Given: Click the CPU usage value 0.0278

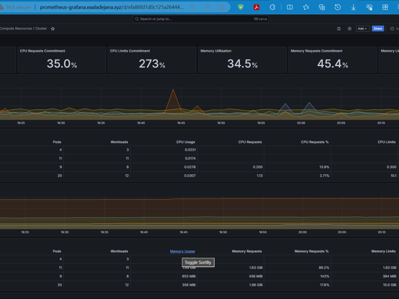Looking at the screenshot, I should pyautogui.click(x=190, y=167).
